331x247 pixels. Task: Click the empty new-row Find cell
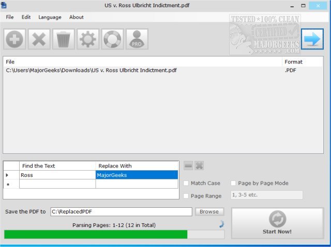coord(57,184)
